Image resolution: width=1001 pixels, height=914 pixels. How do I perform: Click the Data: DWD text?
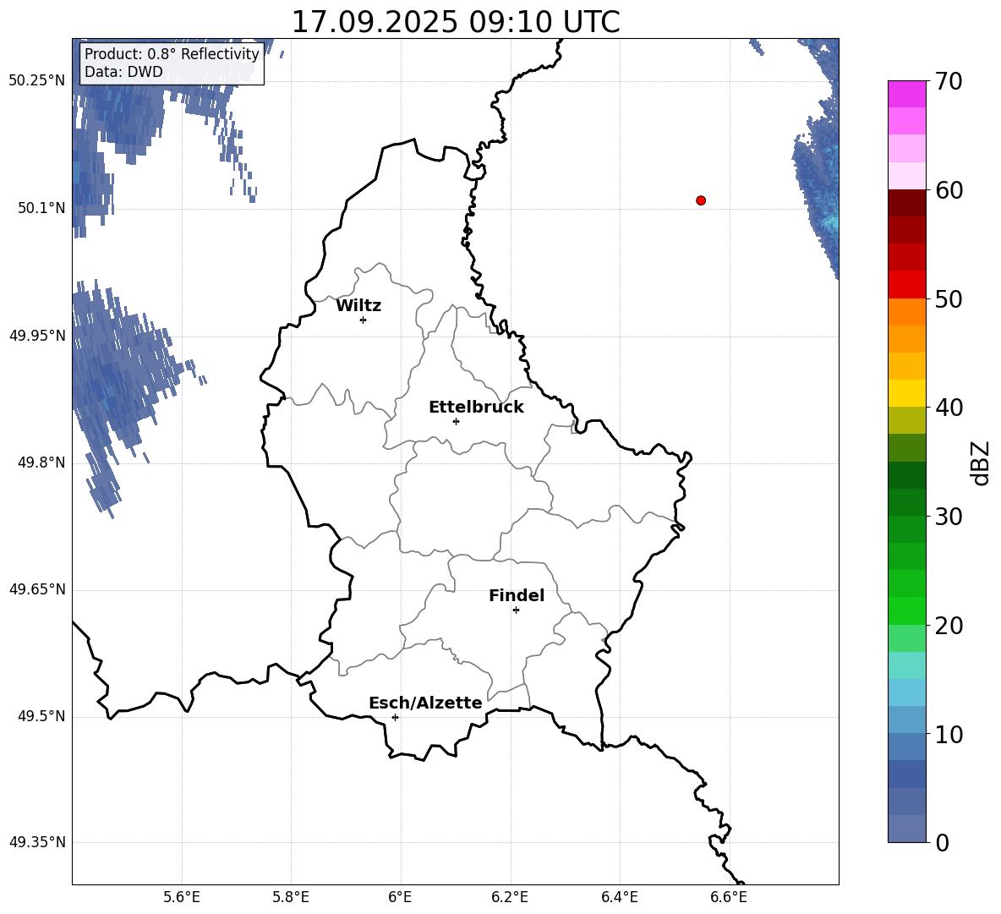click(x=123, y=72)
